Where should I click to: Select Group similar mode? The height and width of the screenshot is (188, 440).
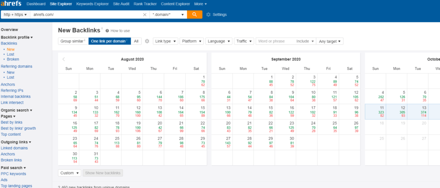(x=73, y=41)
